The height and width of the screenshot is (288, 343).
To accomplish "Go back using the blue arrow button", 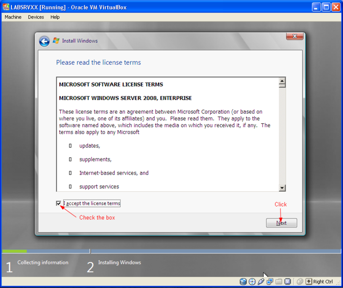I will point(44,41).
